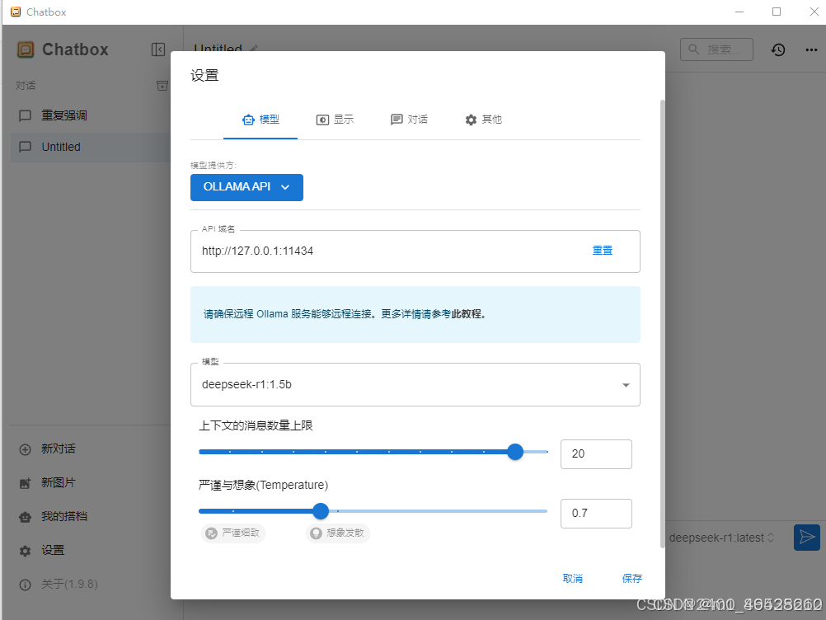This screenshot has width=826, height=620.
Task: Click the display icon on 显示 tab
Action: pyautogui.click(x=322, y=120)
